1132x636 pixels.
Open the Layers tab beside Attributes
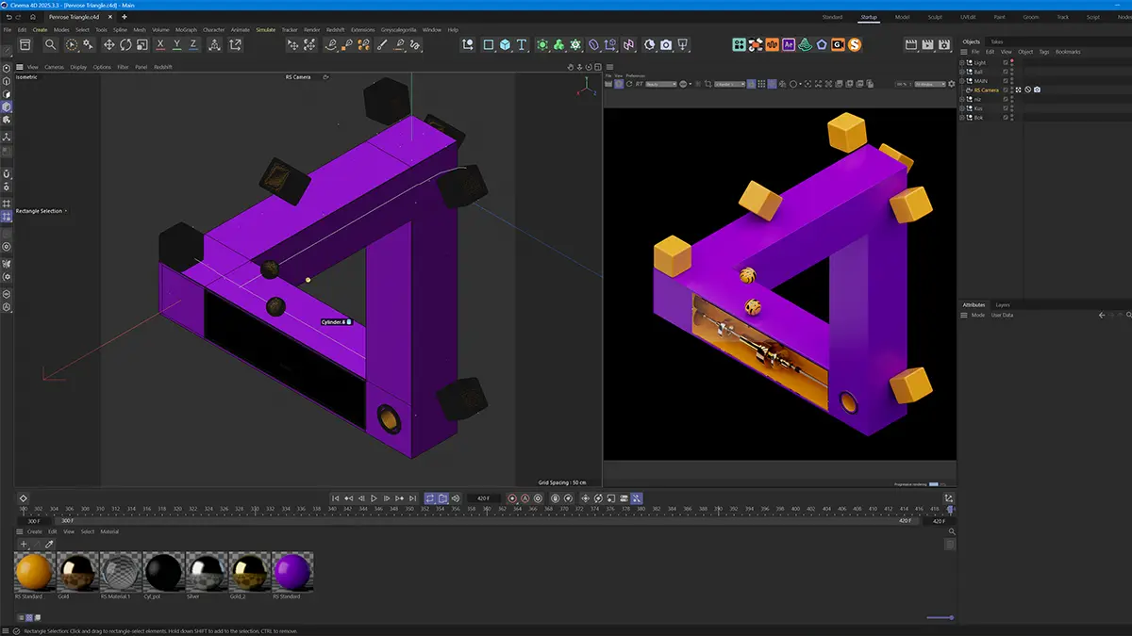[1003, 305]
